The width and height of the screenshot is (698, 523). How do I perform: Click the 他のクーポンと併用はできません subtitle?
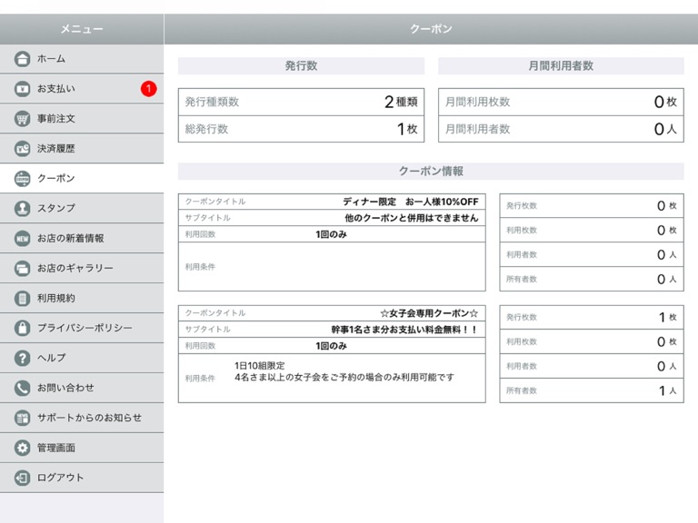pos(412,218)
